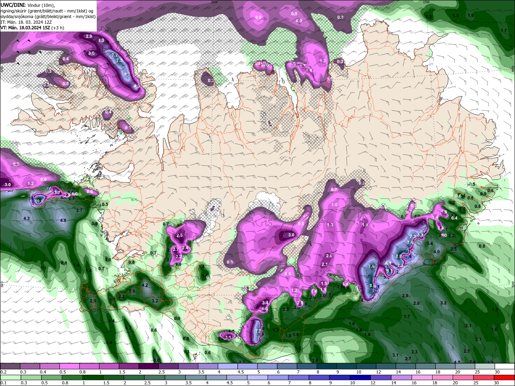This screenshot has width=515, height=386.
Task: Click the 8.9 value in the southeast
Action: point(399,256)
